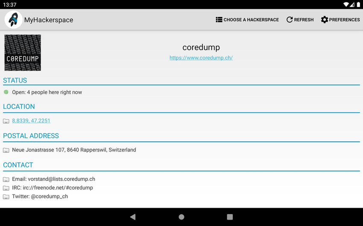Tap the coredump logo image
This screenshot has width=363, height=226.
pyautogui.click(x=23, y=53)
